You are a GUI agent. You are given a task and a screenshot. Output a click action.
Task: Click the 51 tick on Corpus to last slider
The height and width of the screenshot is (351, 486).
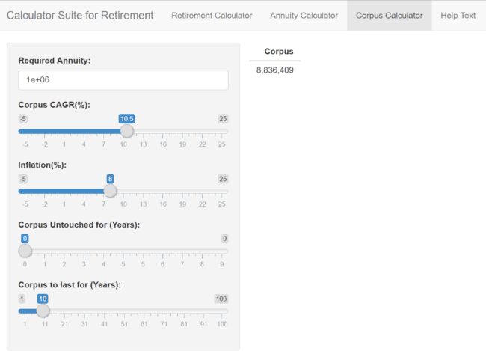124,324
